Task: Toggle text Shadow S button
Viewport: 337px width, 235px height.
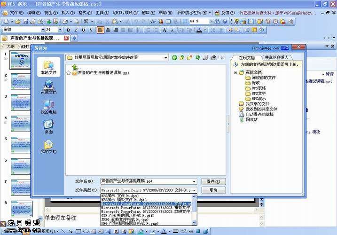Action: [91, 30]
